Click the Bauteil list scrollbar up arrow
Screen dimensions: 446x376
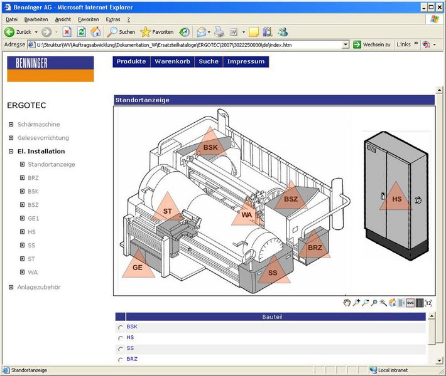[432, 316]
